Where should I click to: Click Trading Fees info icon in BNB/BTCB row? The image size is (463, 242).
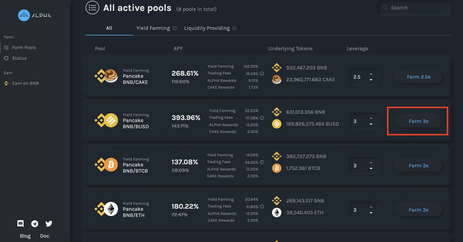[262, 162]
